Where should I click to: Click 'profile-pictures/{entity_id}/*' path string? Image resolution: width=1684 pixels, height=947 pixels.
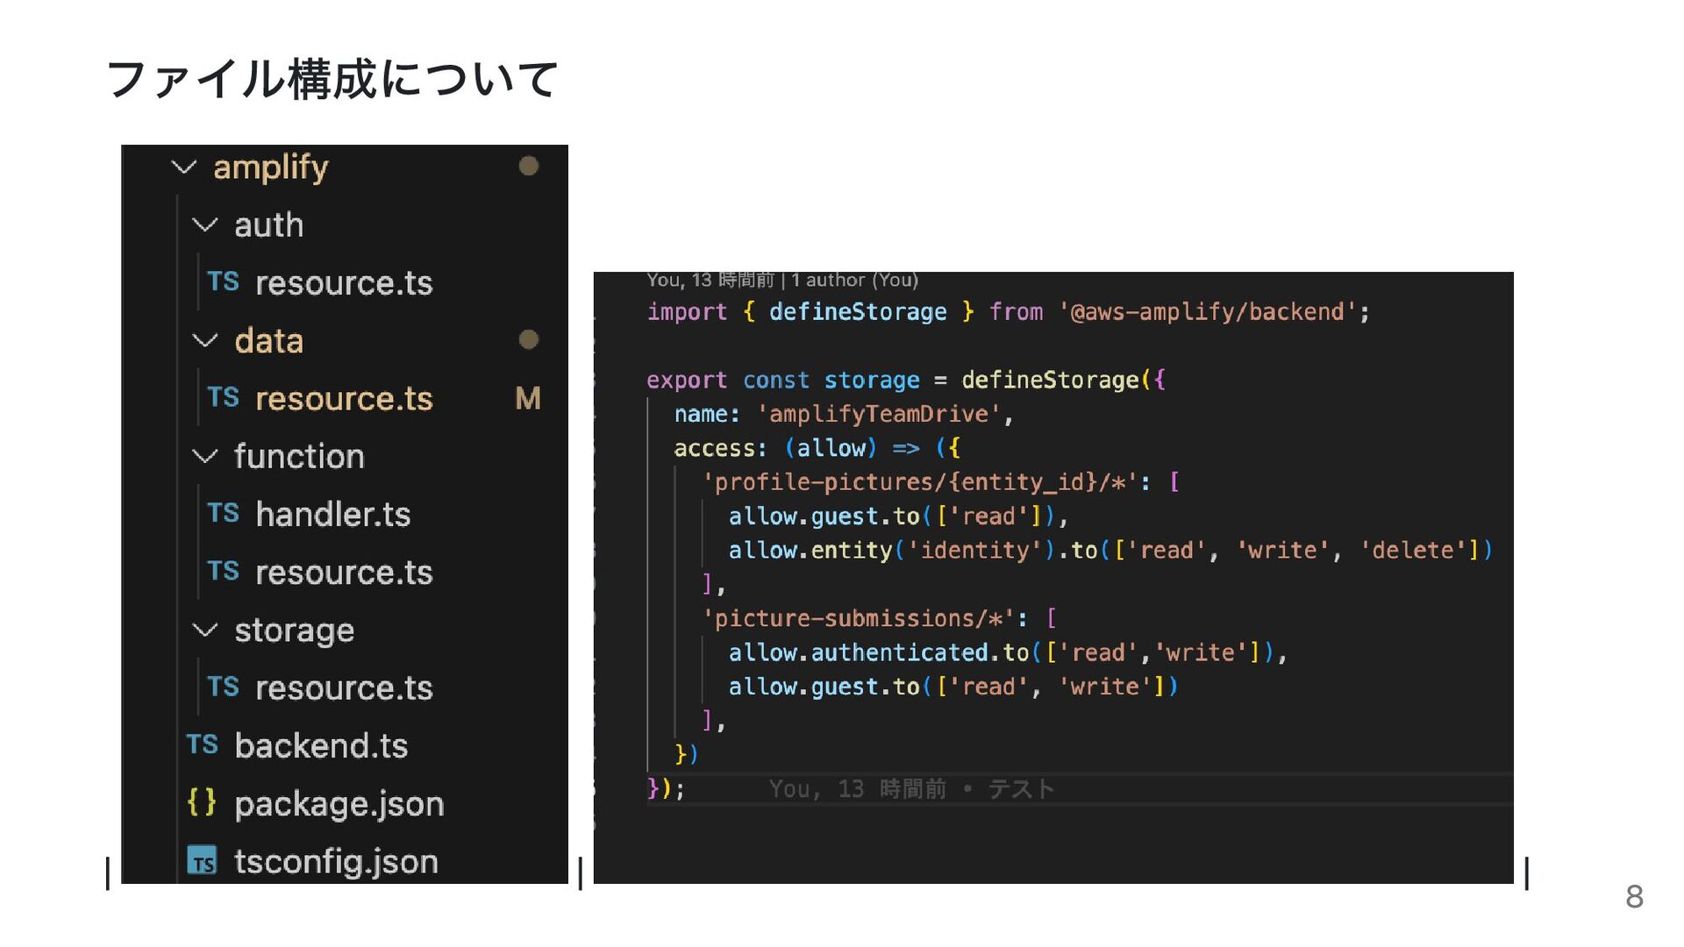[x=920, y=482]
